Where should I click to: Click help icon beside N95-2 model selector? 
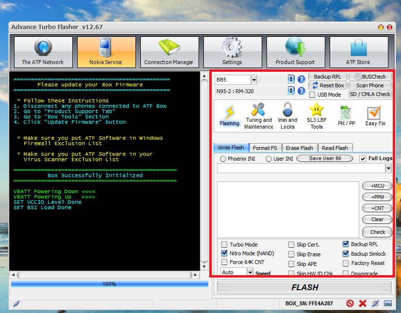click(301, 91)
